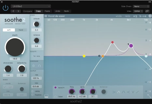The height and width of the screenshot is (104, 152).
Task: Click the window resize arrows icon
Action: (149, 96)
